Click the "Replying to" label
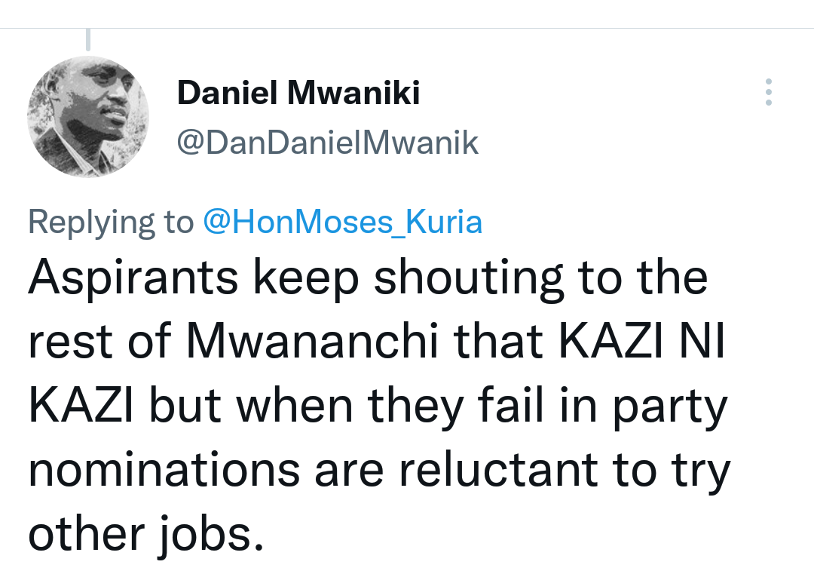This screenshot has height=577, width=814. coord(111,222)
